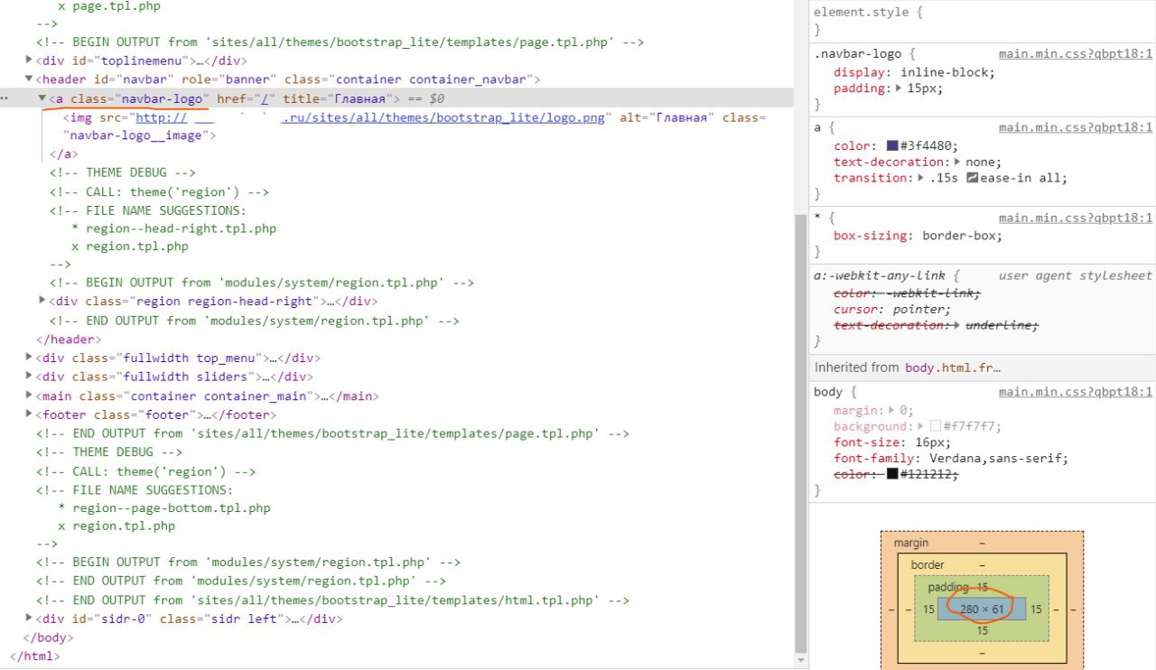Screen dimensions: 1156x670
Task: Click the border label in box model
Action: (x=928, y=565)
